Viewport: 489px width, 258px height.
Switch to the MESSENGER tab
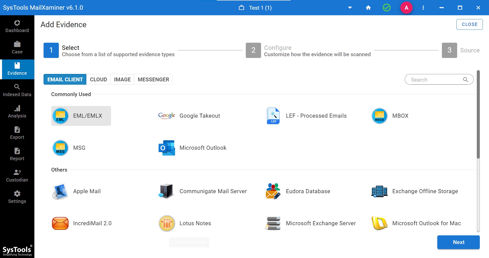click(x=153, y=80)
